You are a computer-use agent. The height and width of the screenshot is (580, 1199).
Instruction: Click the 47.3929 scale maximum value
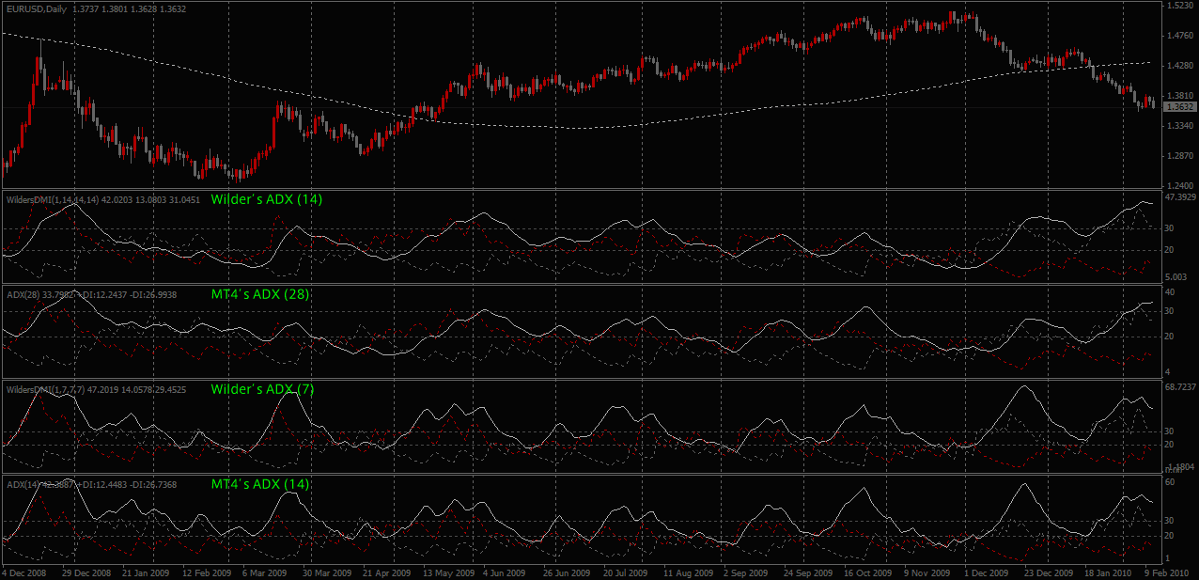1179,198
